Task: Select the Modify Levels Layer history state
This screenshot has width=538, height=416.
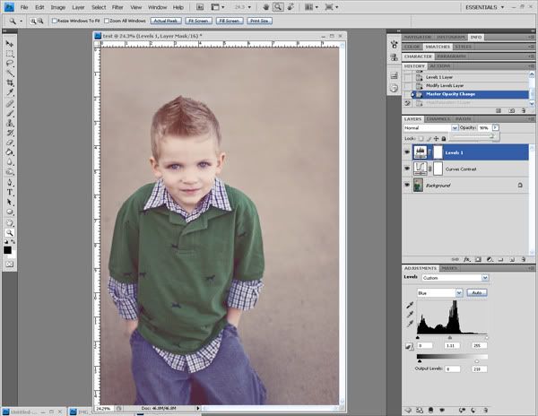Action: tap(443, 83)
